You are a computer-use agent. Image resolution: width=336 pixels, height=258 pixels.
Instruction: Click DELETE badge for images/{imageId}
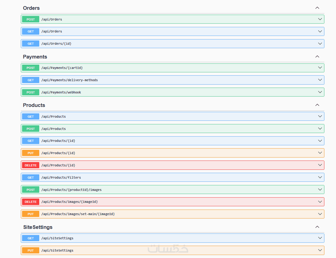coord(31,202)
